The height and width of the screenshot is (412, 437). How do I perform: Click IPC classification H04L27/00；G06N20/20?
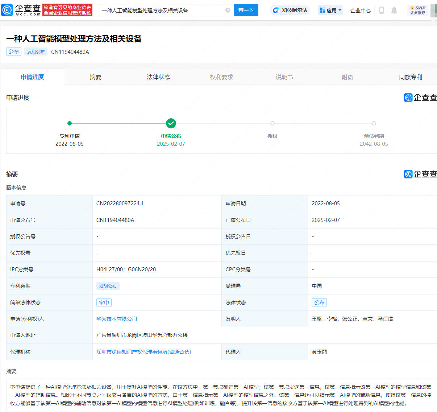[126, 269]
